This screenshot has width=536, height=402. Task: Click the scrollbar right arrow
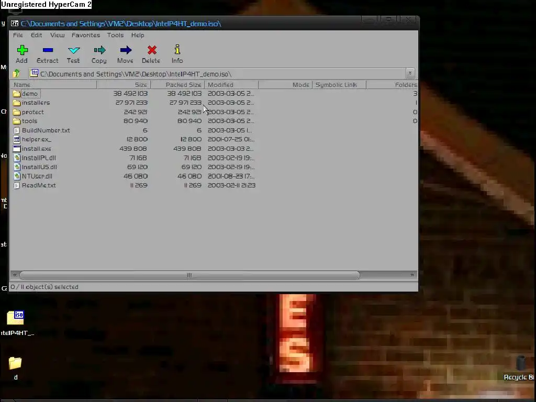click(x=412, y=275)
